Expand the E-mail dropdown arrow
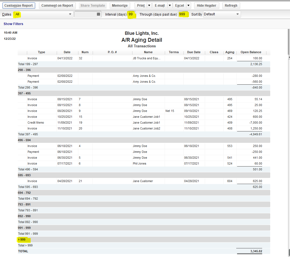This screenshot has height=257, width=290. click(x=170, y=6)
